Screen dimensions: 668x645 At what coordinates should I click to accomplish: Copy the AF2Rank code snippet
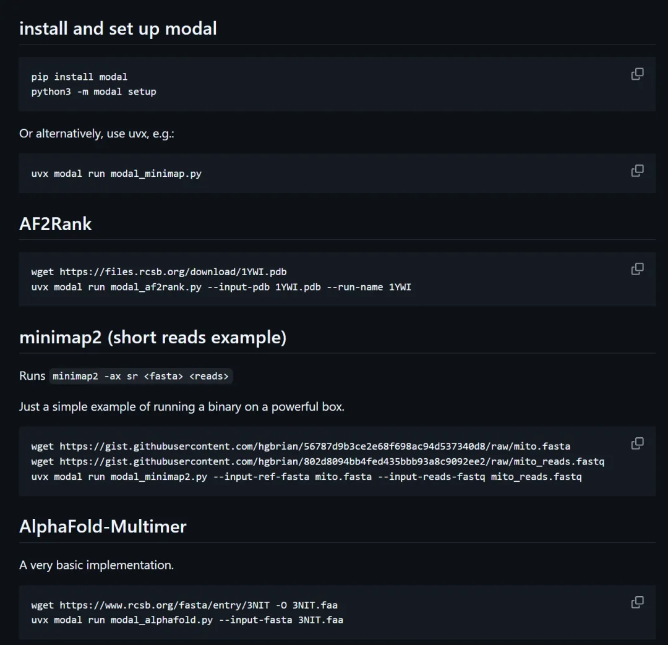(x=637, y=269)
